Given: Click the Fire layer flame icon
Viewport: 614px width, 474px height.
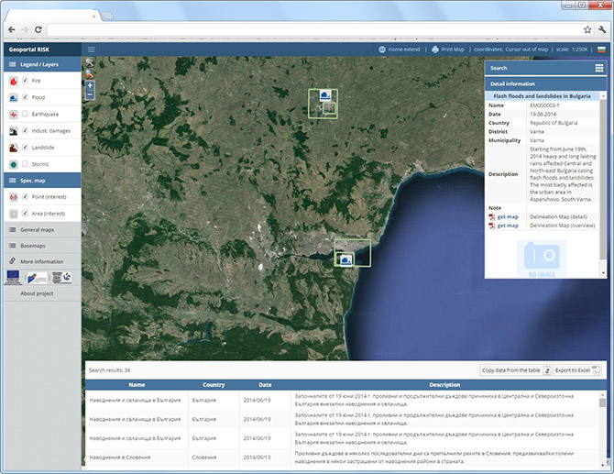Looking at the screenshot, I should coord(14,81).
